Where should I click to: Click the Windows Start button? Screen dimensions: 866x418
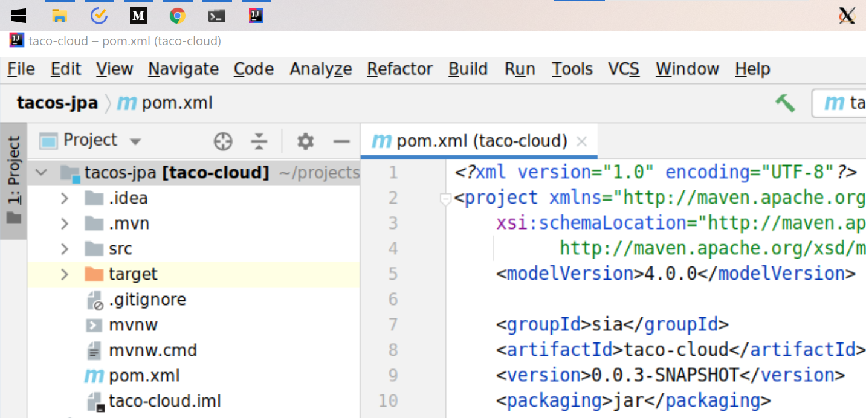pos(19,16)
